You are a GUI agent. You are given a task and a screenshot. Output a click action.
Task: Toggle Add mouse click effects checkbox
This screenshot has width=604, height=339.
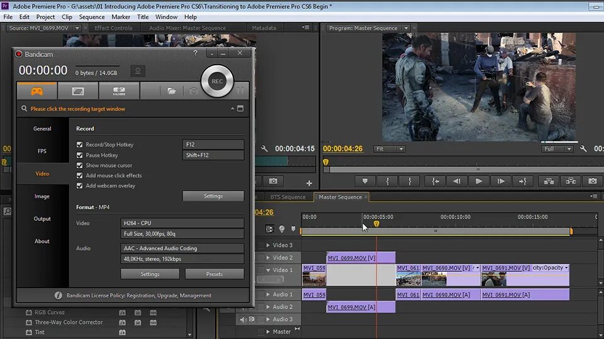[x=80, y=175]
